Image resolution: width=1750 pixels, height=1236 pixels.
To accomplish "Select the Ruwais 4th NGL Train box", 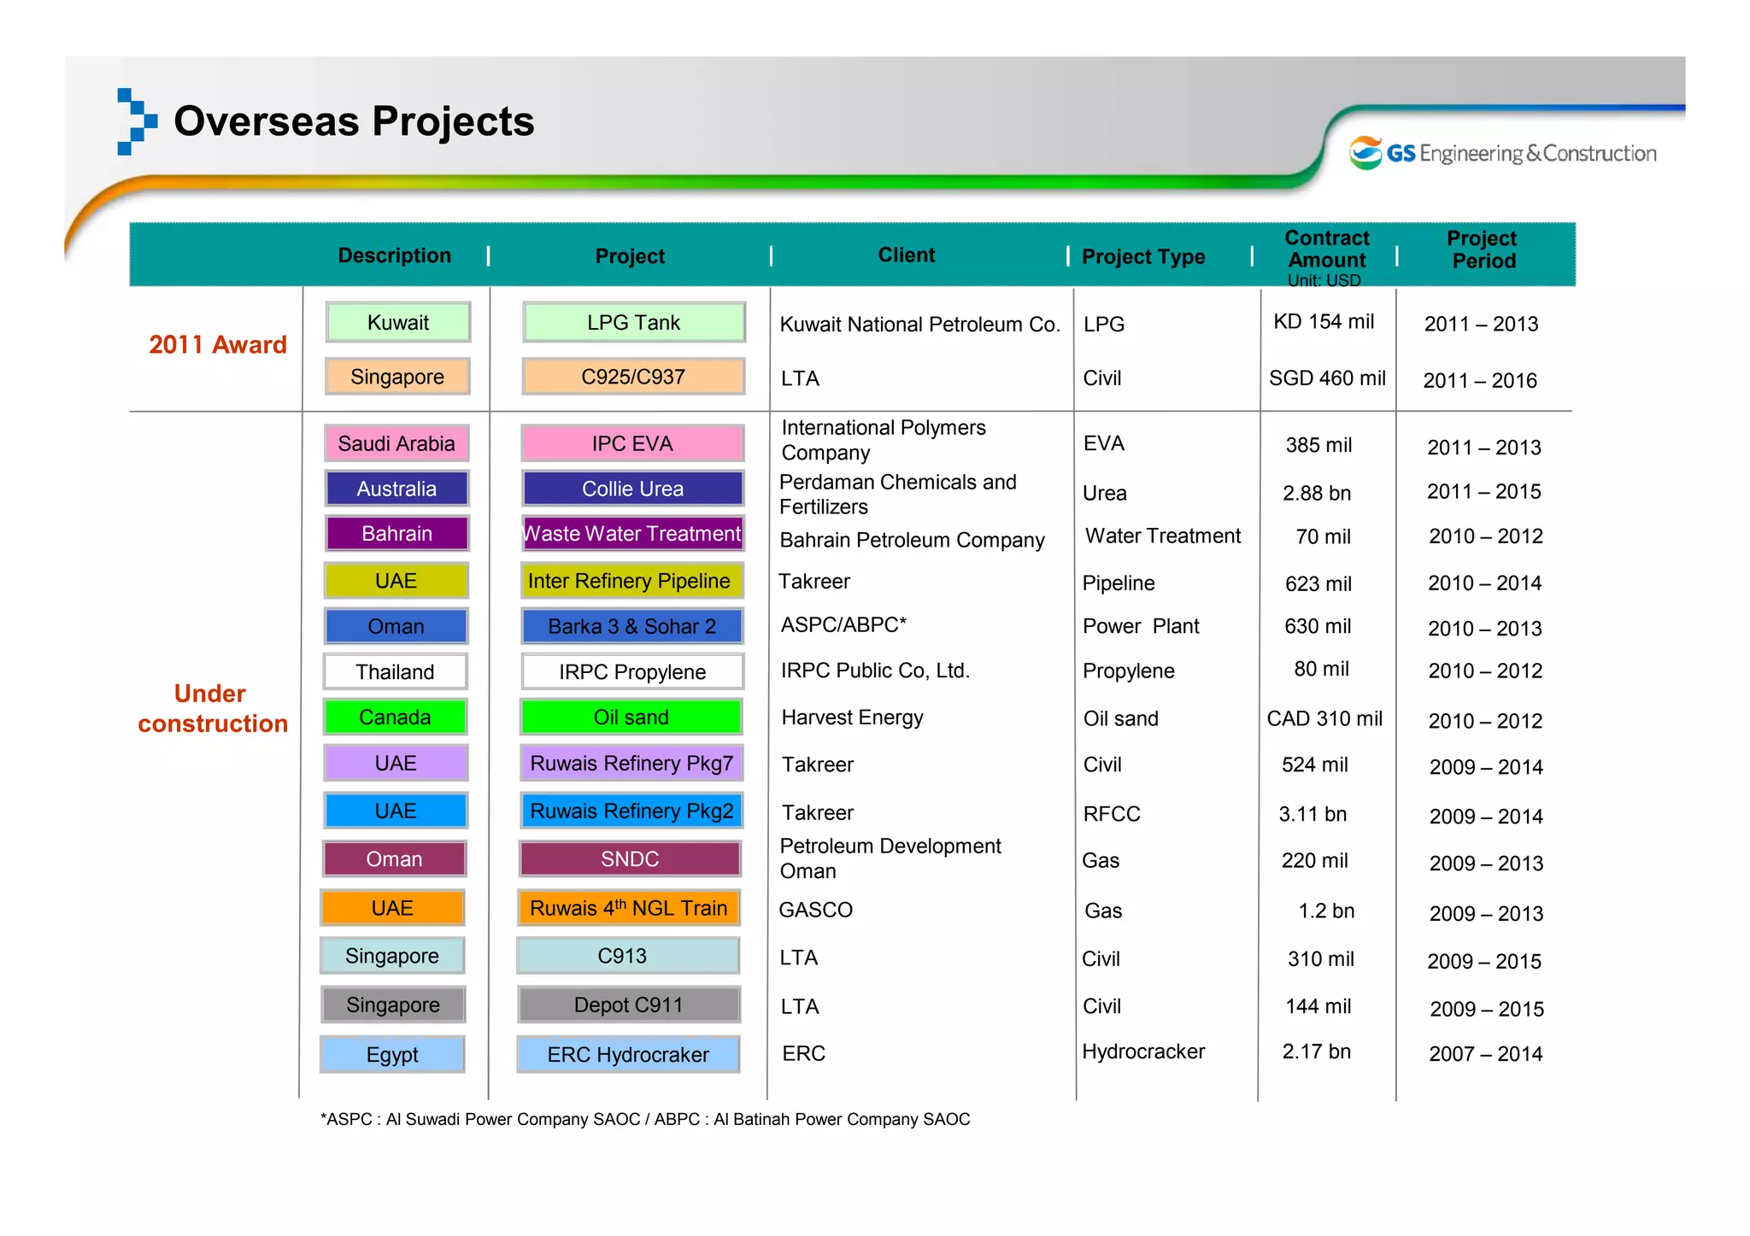I will (x=628, y=908).
